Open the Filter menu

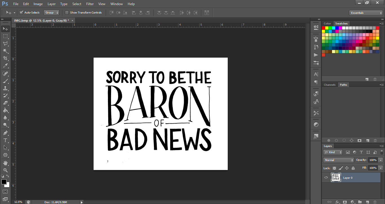click(x=90, y=4)
